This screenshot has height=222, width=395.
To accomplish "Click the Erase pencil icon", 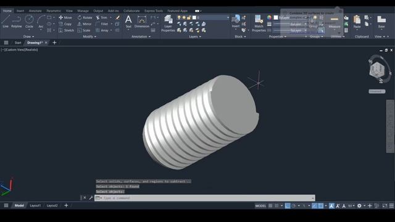I will pos(118,17).
